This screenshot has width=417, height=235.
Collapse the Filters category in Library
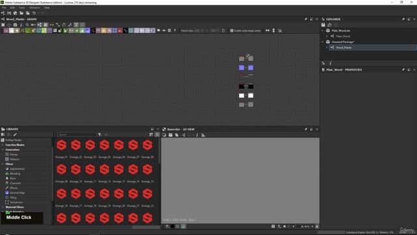pos(3,164)
